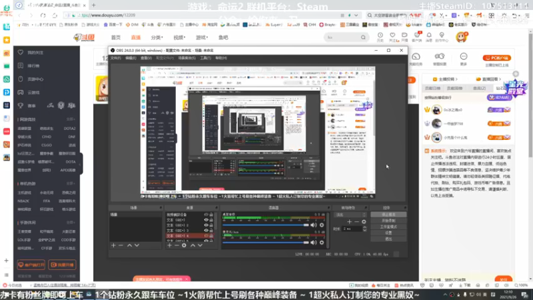The image size is (533, 300).
Task: Toggle lock on 视频捕获设备 source
Action: pyautogui.click(x=211, y=215)
